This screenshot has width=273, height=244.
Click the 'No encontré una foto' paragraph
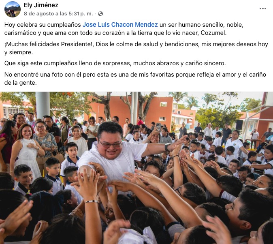[135, 79]
